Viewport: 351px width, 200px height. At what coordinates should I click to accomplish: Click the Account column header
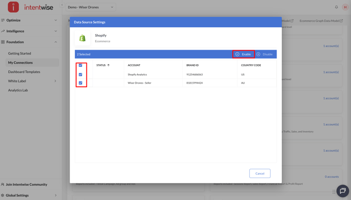134,65
